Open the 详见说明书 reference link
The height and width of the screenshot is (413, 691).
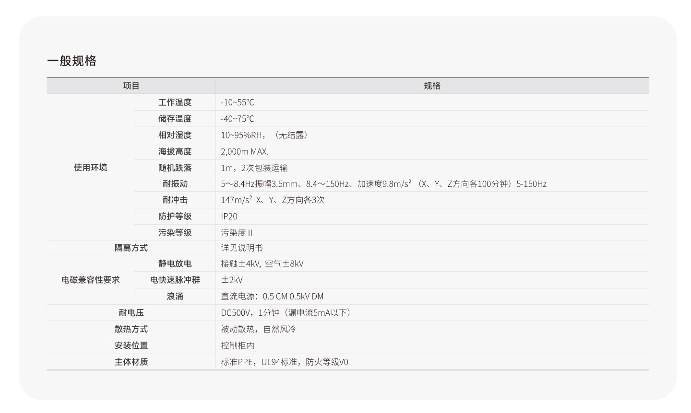click(237, 248)
